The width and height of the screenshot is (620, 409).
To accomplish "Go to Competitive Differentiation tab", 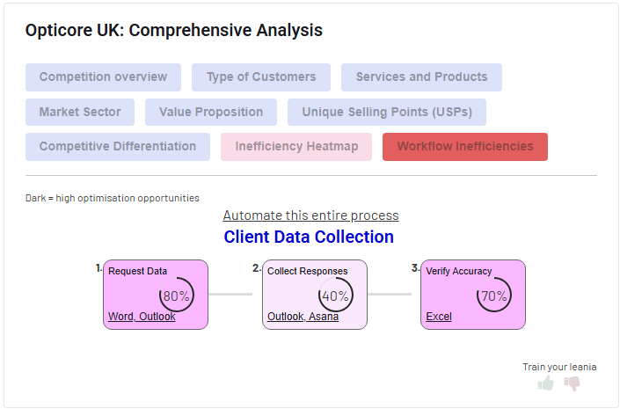I will [118, 147].
